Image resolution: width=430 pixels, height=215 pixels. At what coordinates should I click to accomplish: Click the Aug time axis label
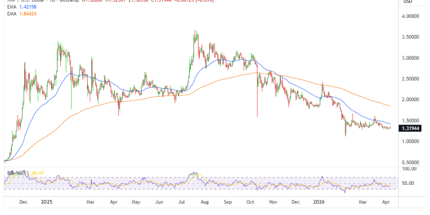(205, 203)
